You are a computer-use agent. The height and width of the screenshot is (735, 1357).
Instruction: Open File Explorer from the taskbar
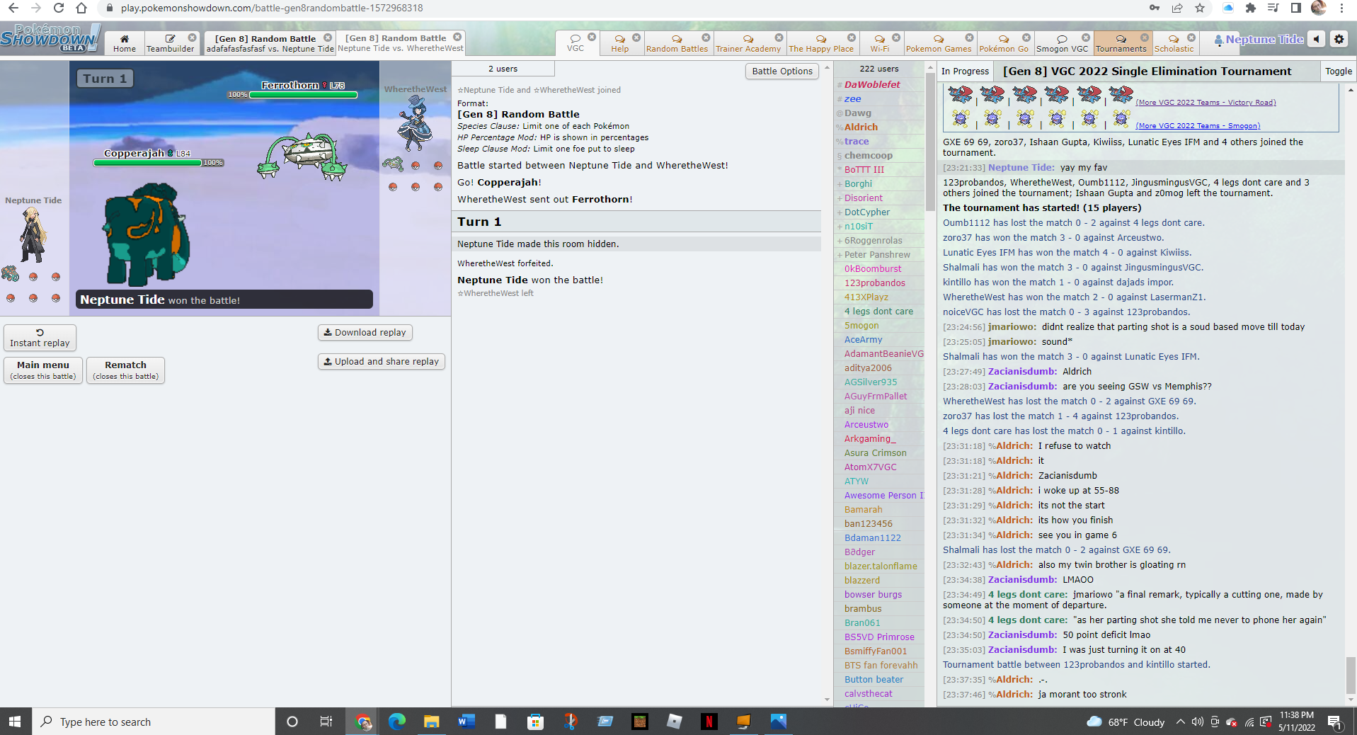(431, 722)
